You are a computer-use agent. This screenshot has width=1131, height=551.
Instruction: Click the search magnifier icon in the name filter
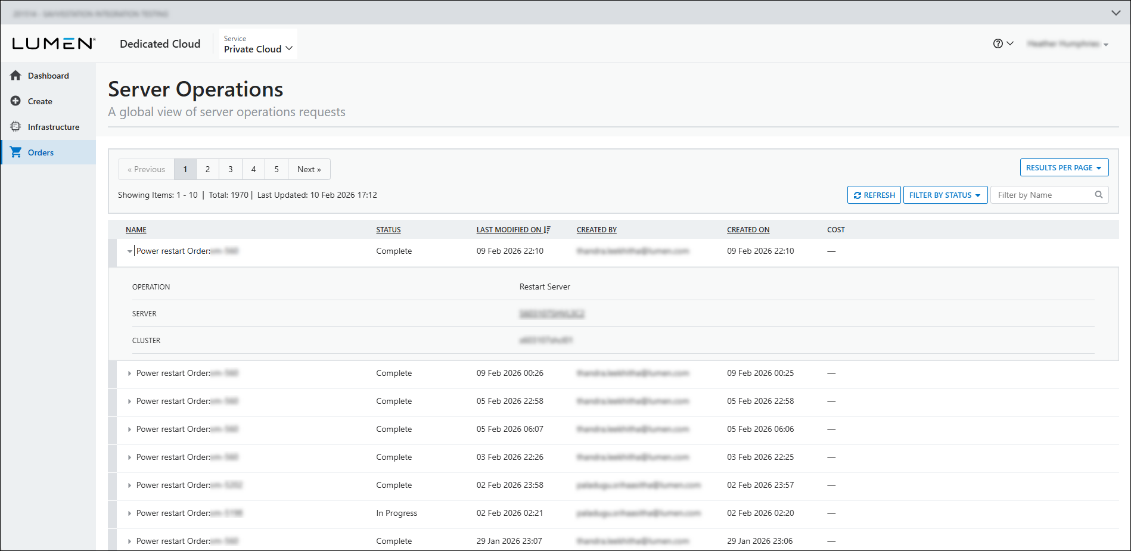coord(1099,195)
